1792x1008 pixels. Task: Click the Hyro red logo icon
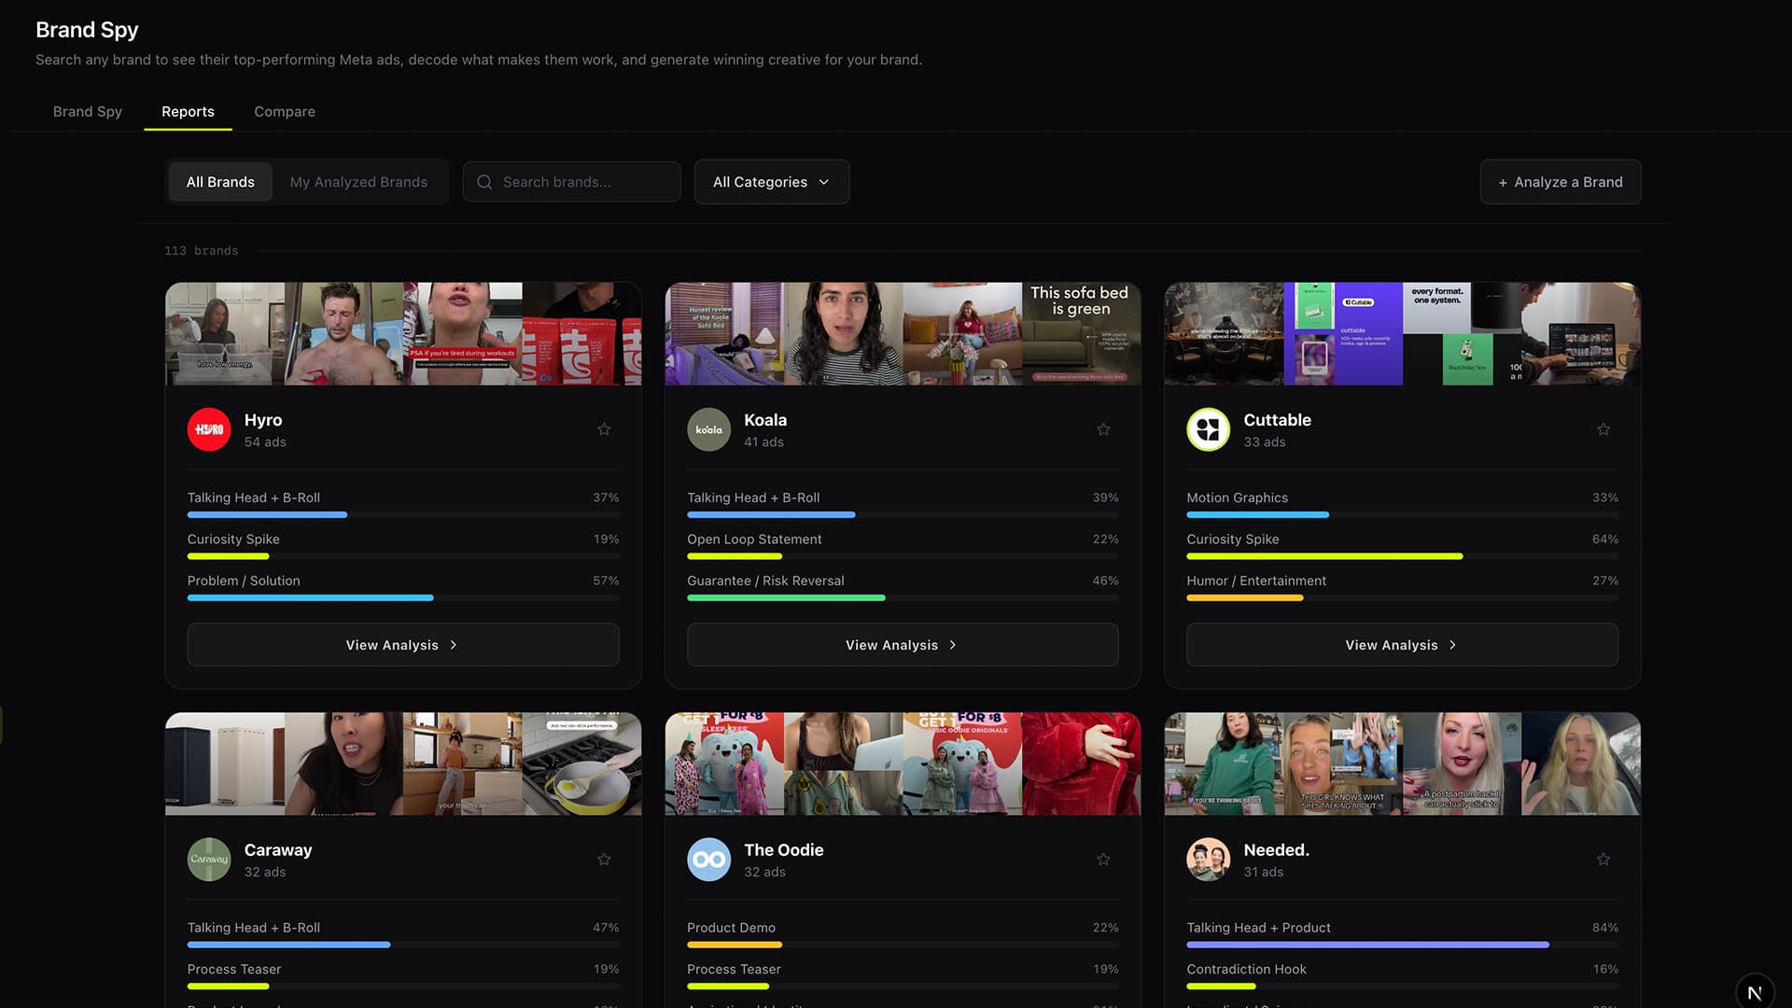click(x=209, y=429)
